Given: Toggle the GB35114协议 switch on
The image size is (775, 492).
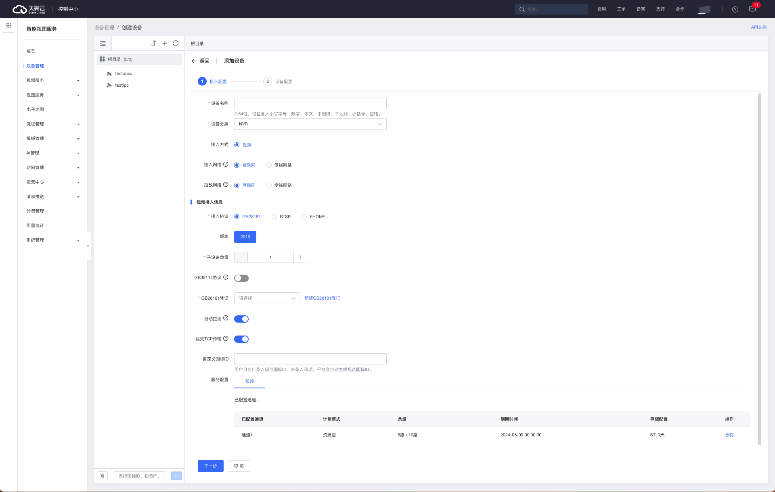Looking at the screenshot, I should point(241,278).
